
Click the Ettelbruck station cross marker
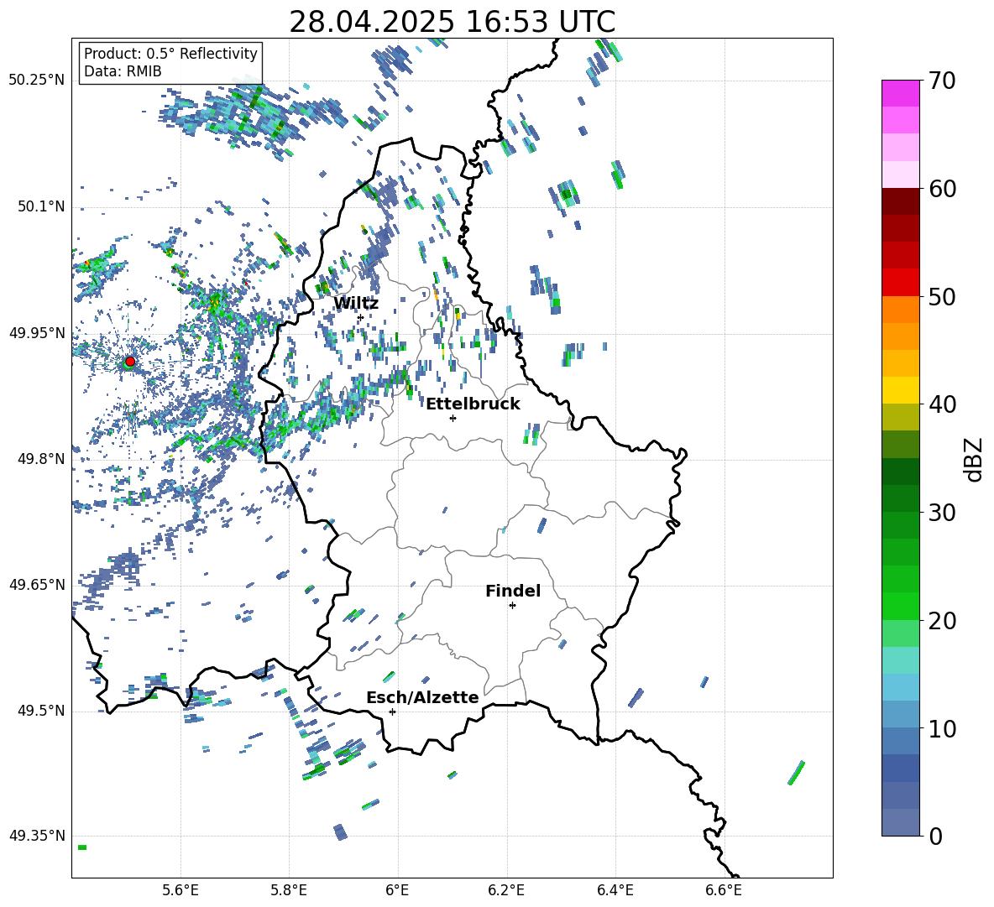pos(453,418)
